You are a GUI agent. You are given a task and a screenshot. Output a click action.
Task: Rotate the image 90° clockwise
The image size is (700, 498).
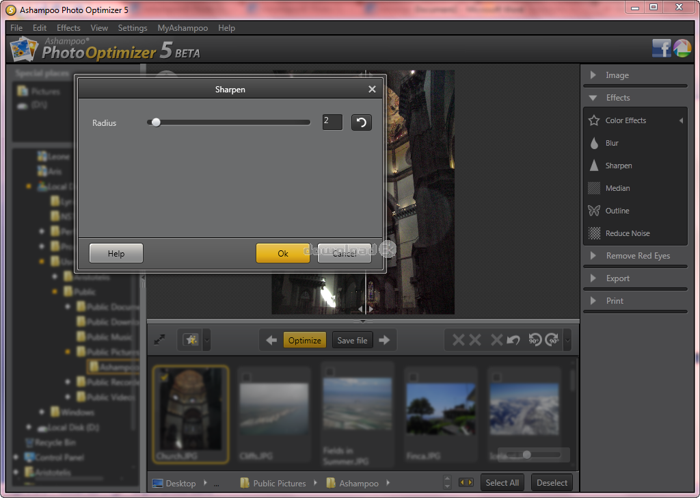pyautogui.click(x=552, y=340)
